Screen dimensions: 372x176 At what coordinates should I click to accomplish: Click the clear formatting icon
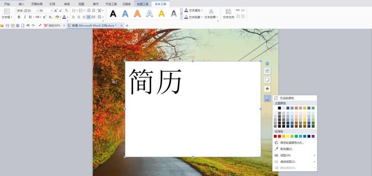pyautogui.click(x=67, y=11)
